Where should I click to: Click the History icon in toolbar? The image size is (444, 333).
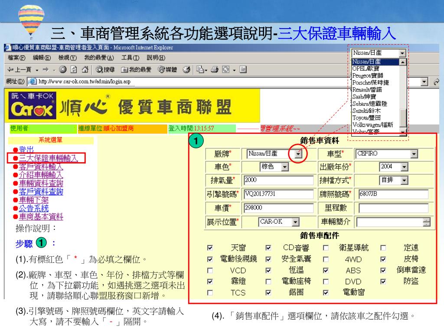pos(186,69)
